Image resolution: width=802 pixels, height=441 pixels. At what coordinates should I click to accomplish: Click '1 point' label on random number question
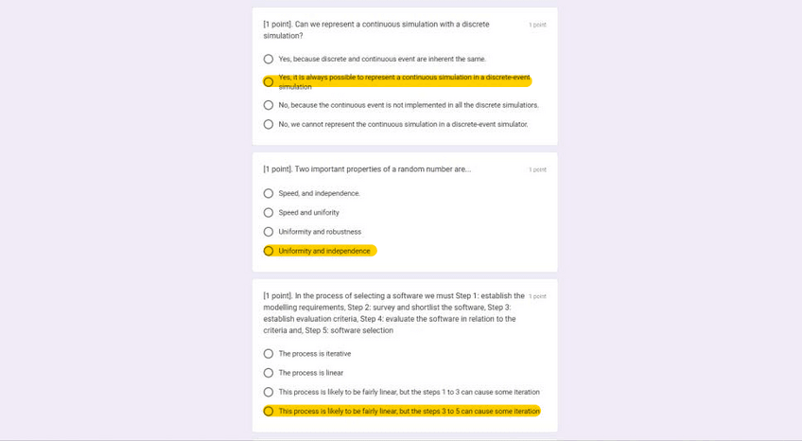pyautogui.click(x=537, y=170)
